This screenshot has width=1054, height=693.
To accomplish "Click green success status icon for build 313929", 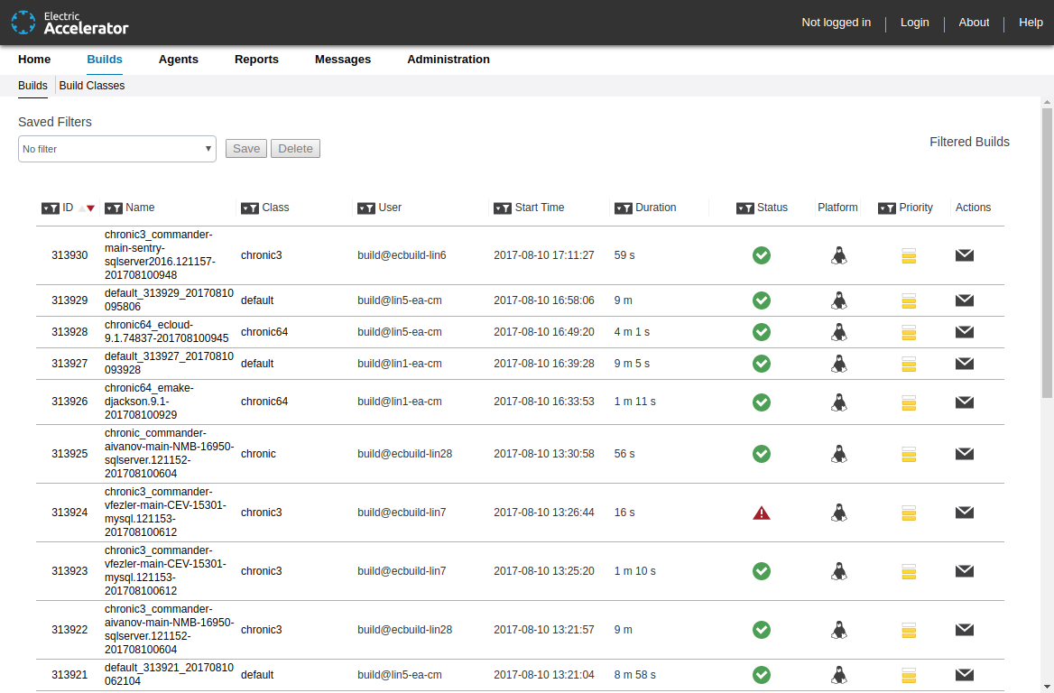I will (762, 300).
